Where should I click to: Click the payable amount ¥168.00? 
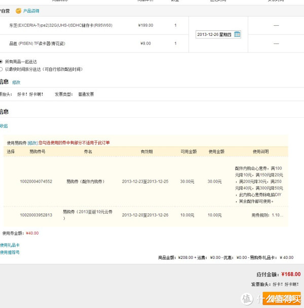(x=291, y=274)
